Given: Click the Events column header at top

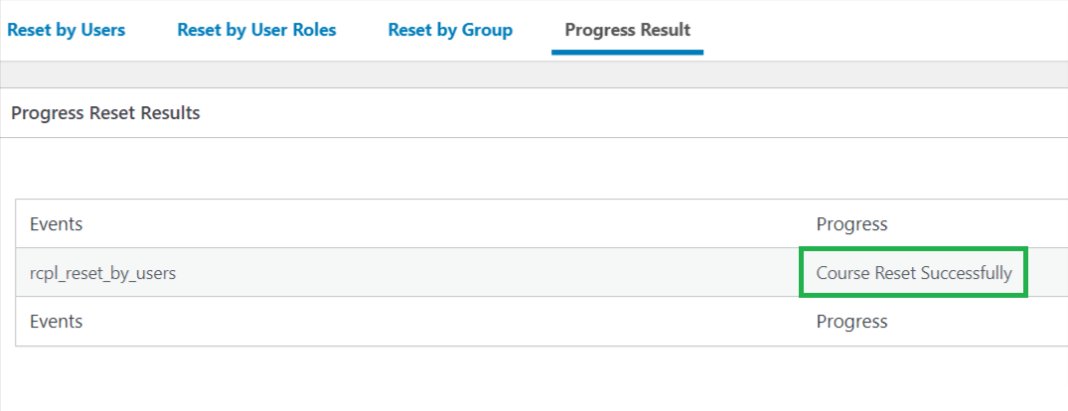Looking at the screenshot, I should [56, 224].
